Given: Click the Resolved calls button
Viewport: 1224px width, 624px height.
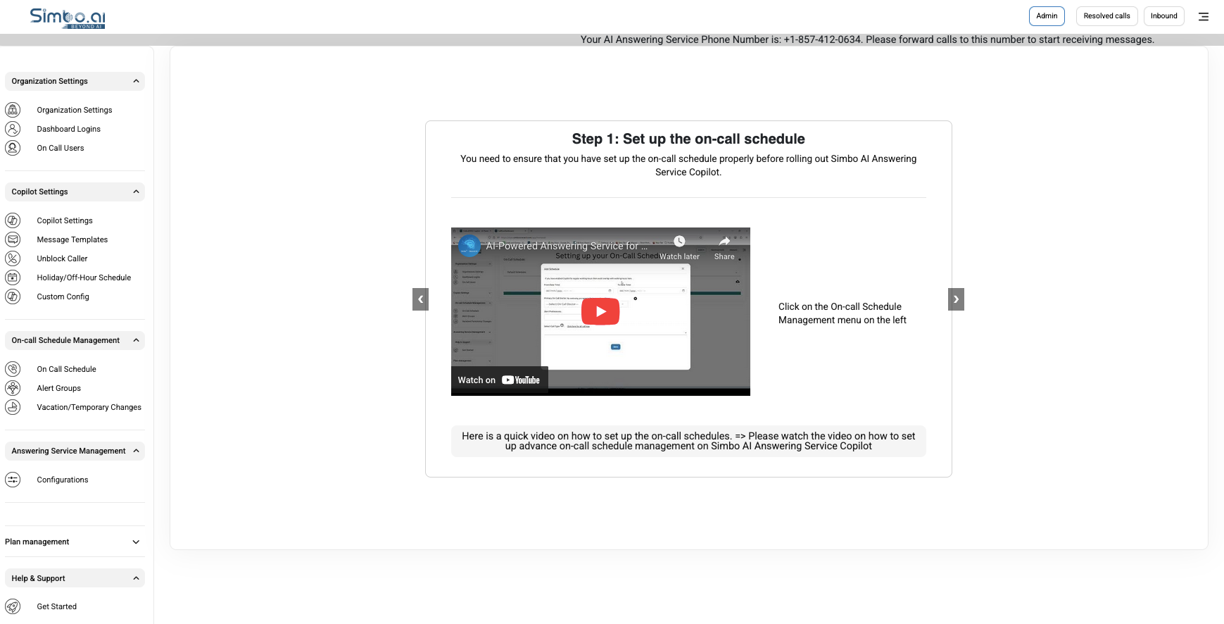Looking at the screenshot, I should pos(1106,16).
